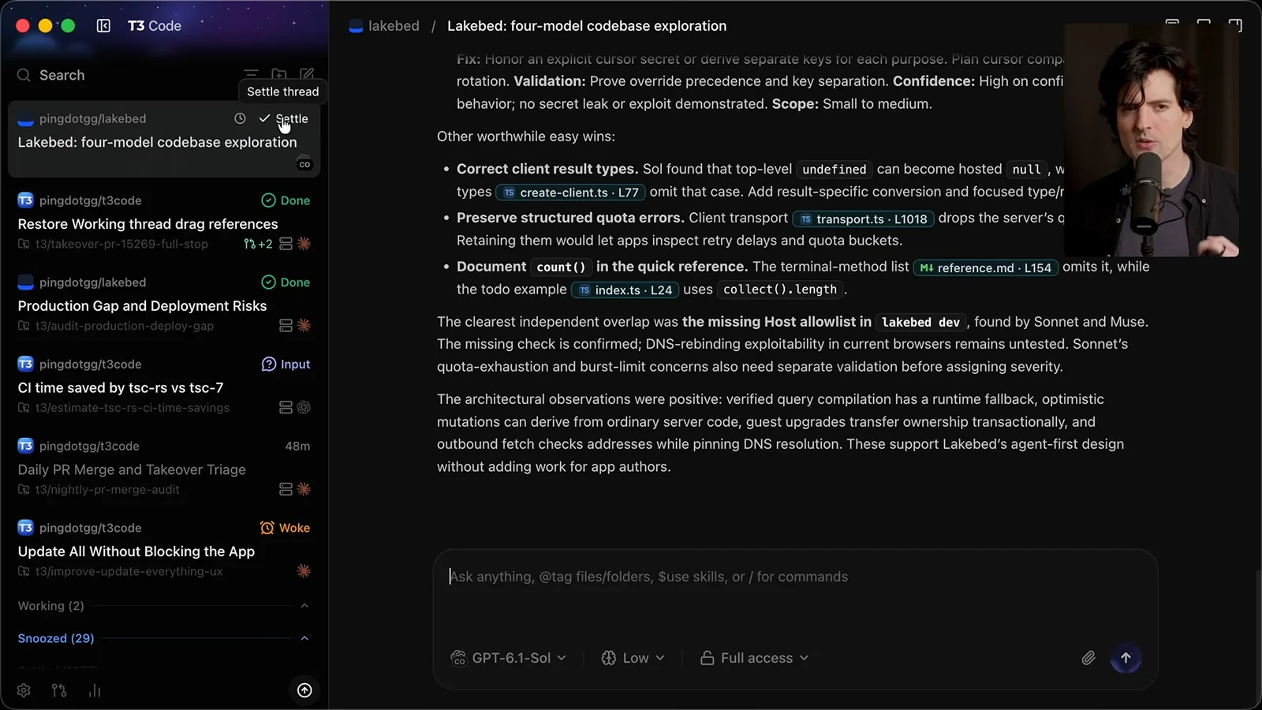The width and height of the screenshot is (1262, 710).
Task: Click the t3/takeover-pr-15269-full-stop branch label
Action: (121, 245)
